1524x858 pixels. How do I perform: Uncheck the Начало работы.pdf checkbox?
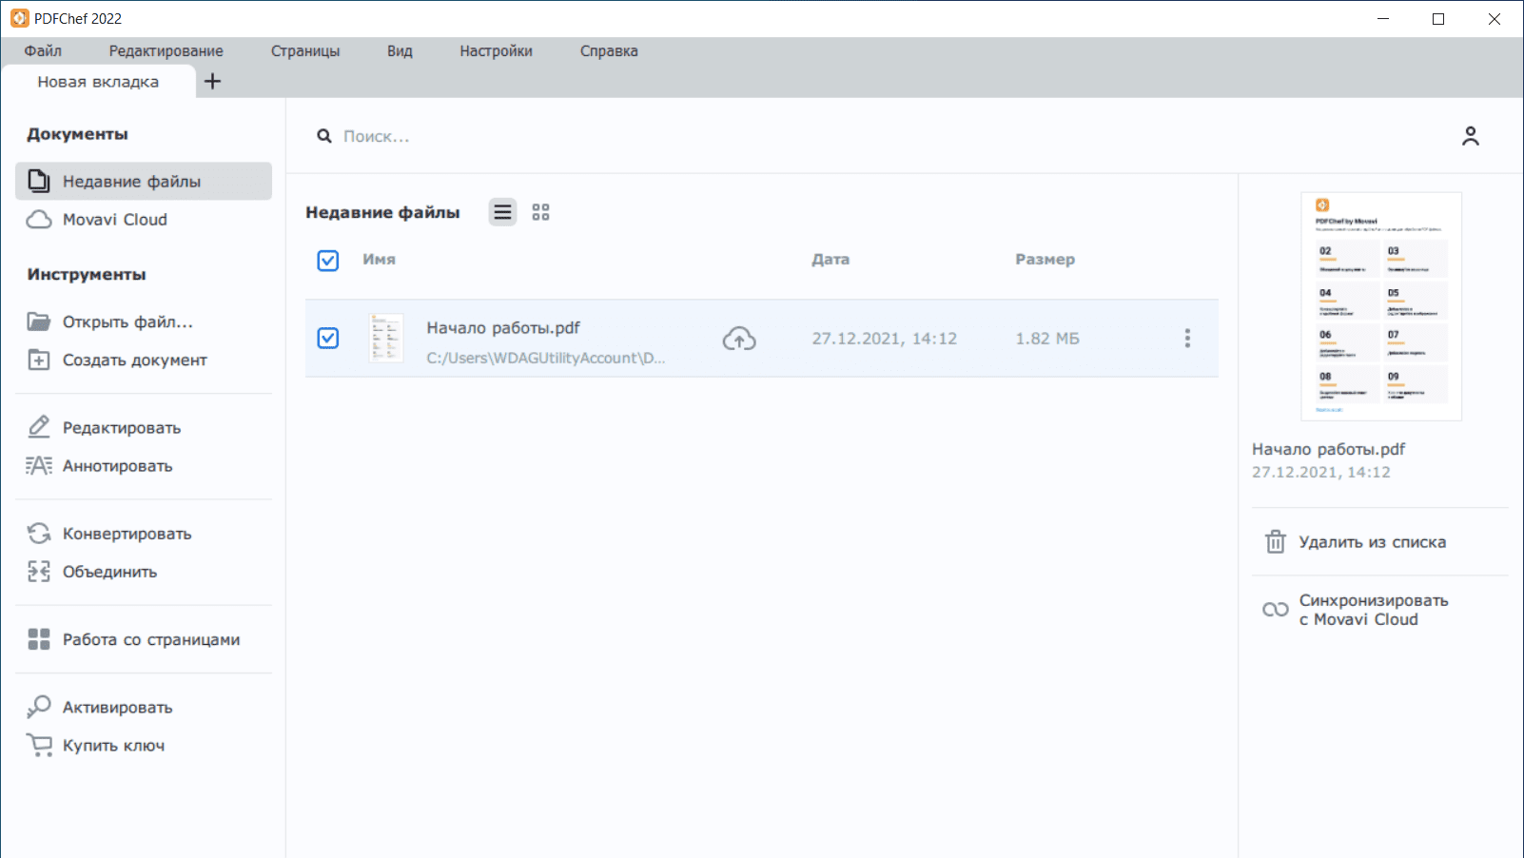(x=328, y=338)
